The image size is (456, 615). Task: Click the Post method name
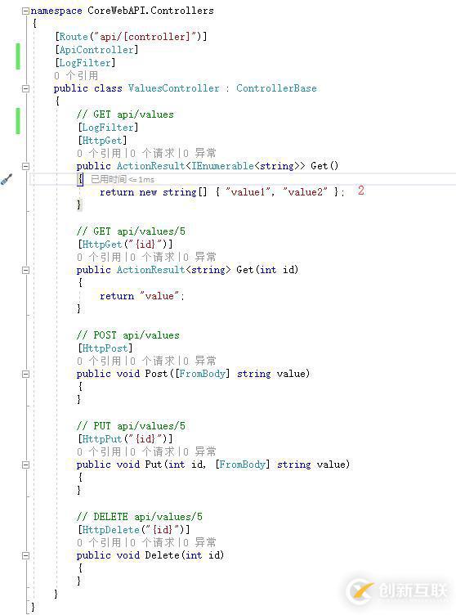pos(156,374)
